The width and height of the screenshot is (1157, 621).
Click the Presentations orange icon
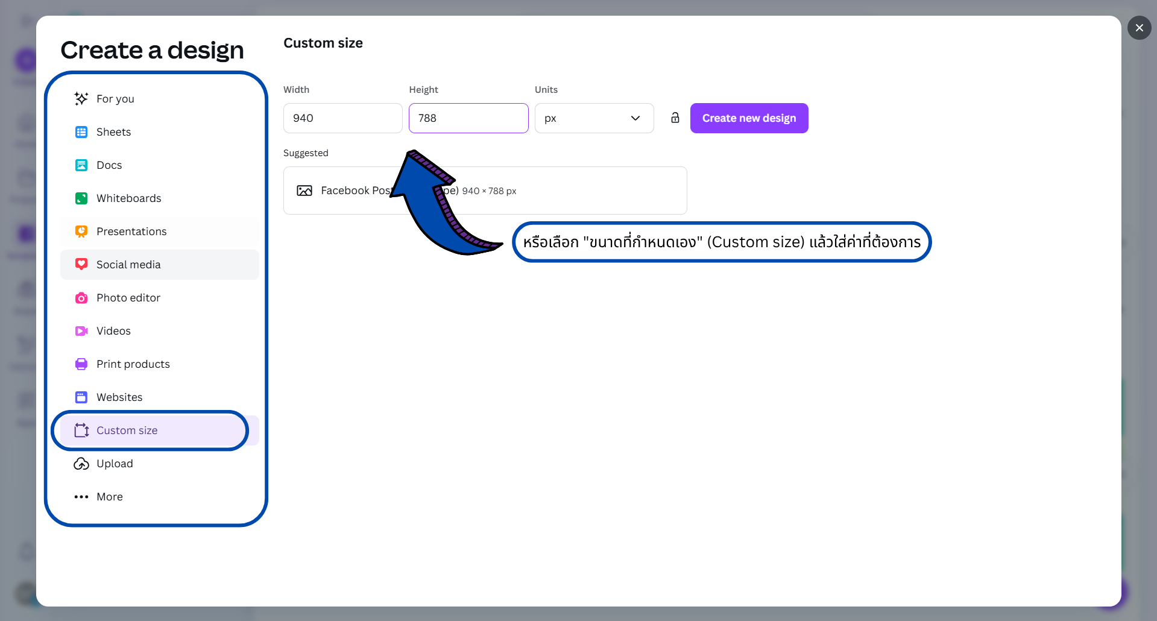[x=81, y=232]
